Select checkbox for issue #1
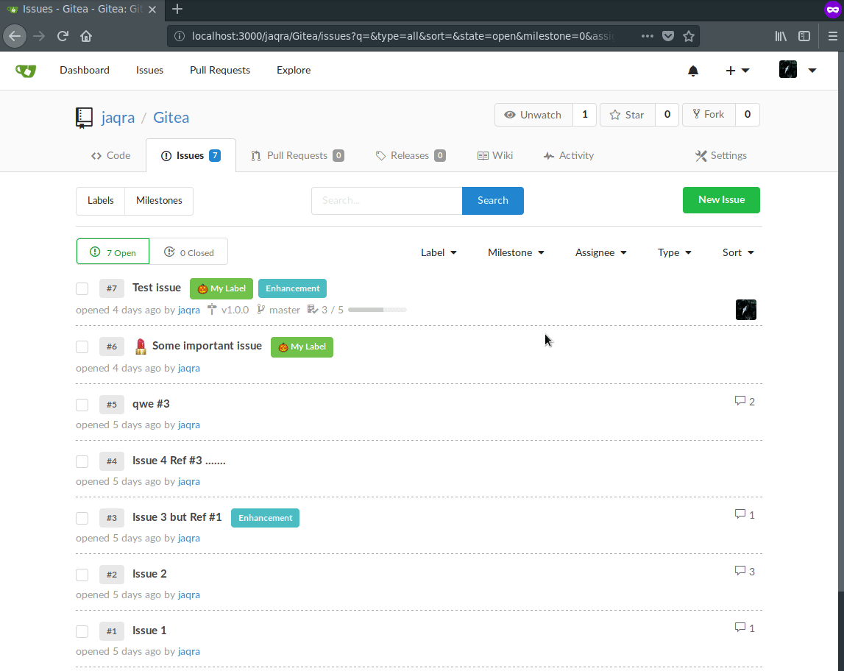 click(82, 631)
